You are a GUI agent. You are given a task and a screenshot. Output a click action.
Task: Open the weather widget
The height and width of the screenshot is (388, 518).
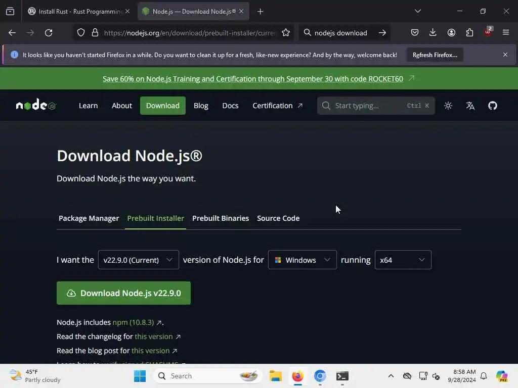(35, 376)
